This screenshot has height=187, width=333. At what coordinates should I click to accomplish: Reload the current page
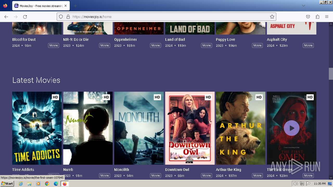tap(25, 17)
